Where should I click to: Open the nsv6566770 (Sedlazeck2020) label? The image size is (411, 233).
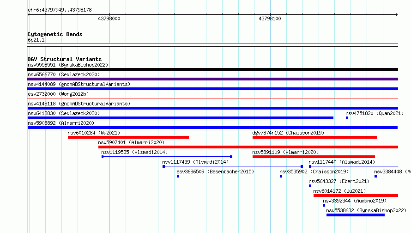coord(64,74)
